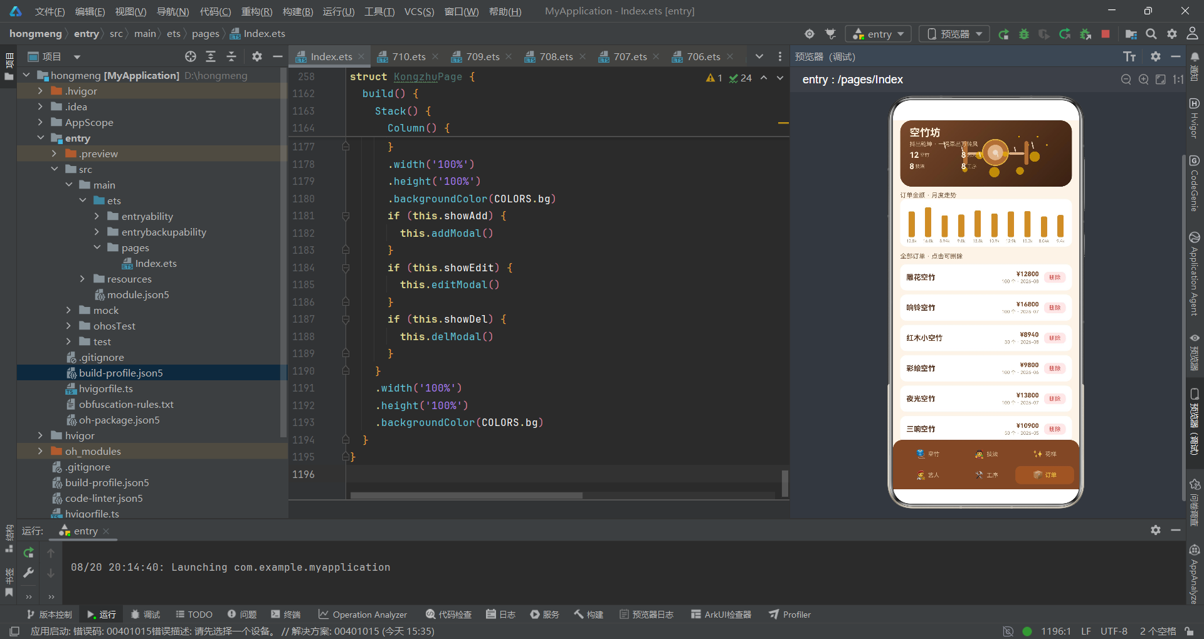The height and width of the screenshot is (639, 1204).
Task: Show hidden editor tabs dropdown
Action: pyautogui.click(x=759, y=56)
